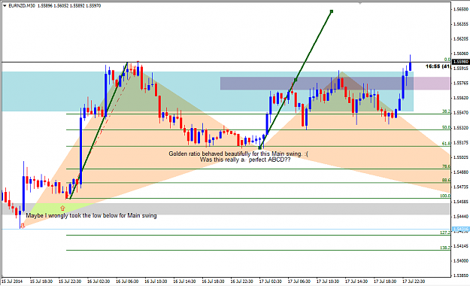Grab the trend line end handle at chart top
Image resolution: width=470 pixels, height=286 pixels.
[332, 11]
